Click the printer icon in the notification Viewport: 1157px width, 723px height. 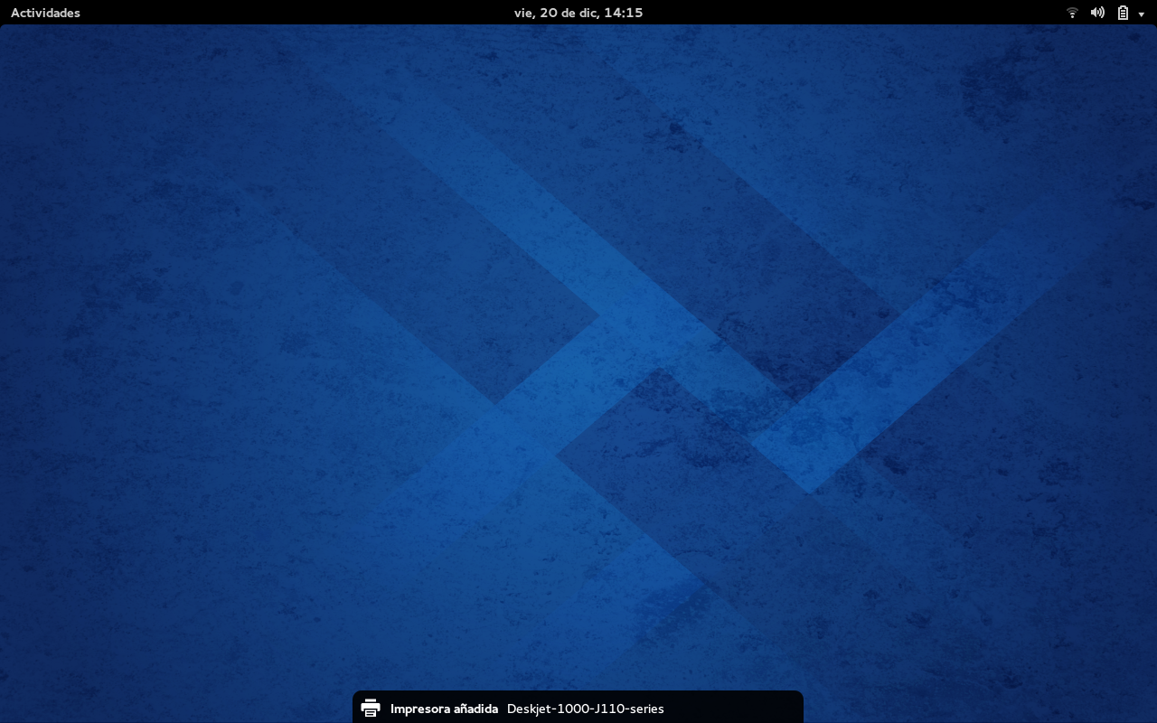(371, 708)
